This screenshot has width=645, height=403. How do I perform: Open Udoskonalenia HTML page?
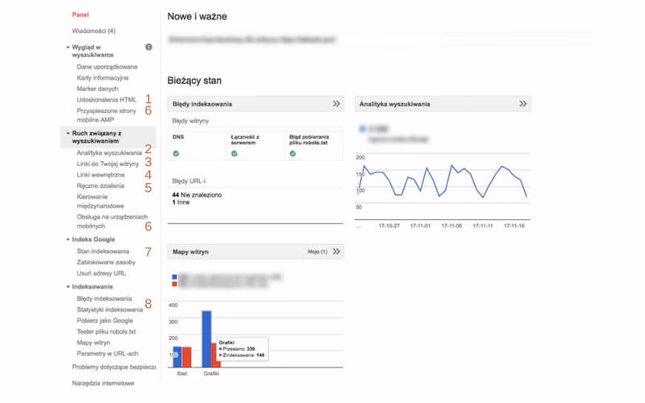pos(106,100)
